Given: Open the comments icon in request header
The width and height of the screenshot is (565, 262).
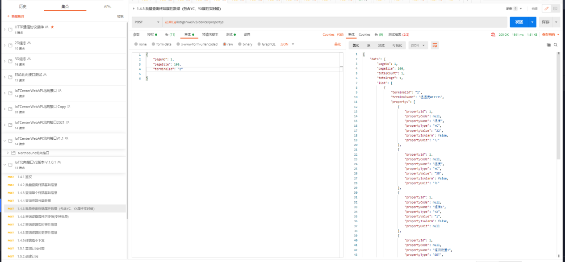Looking at the screenshot, I should pos(556,8).
